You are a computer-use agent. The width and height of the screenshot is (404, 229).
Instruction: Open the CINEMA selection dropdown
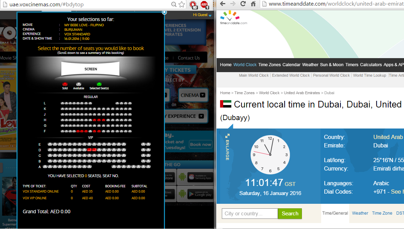(x=193, y=95)
